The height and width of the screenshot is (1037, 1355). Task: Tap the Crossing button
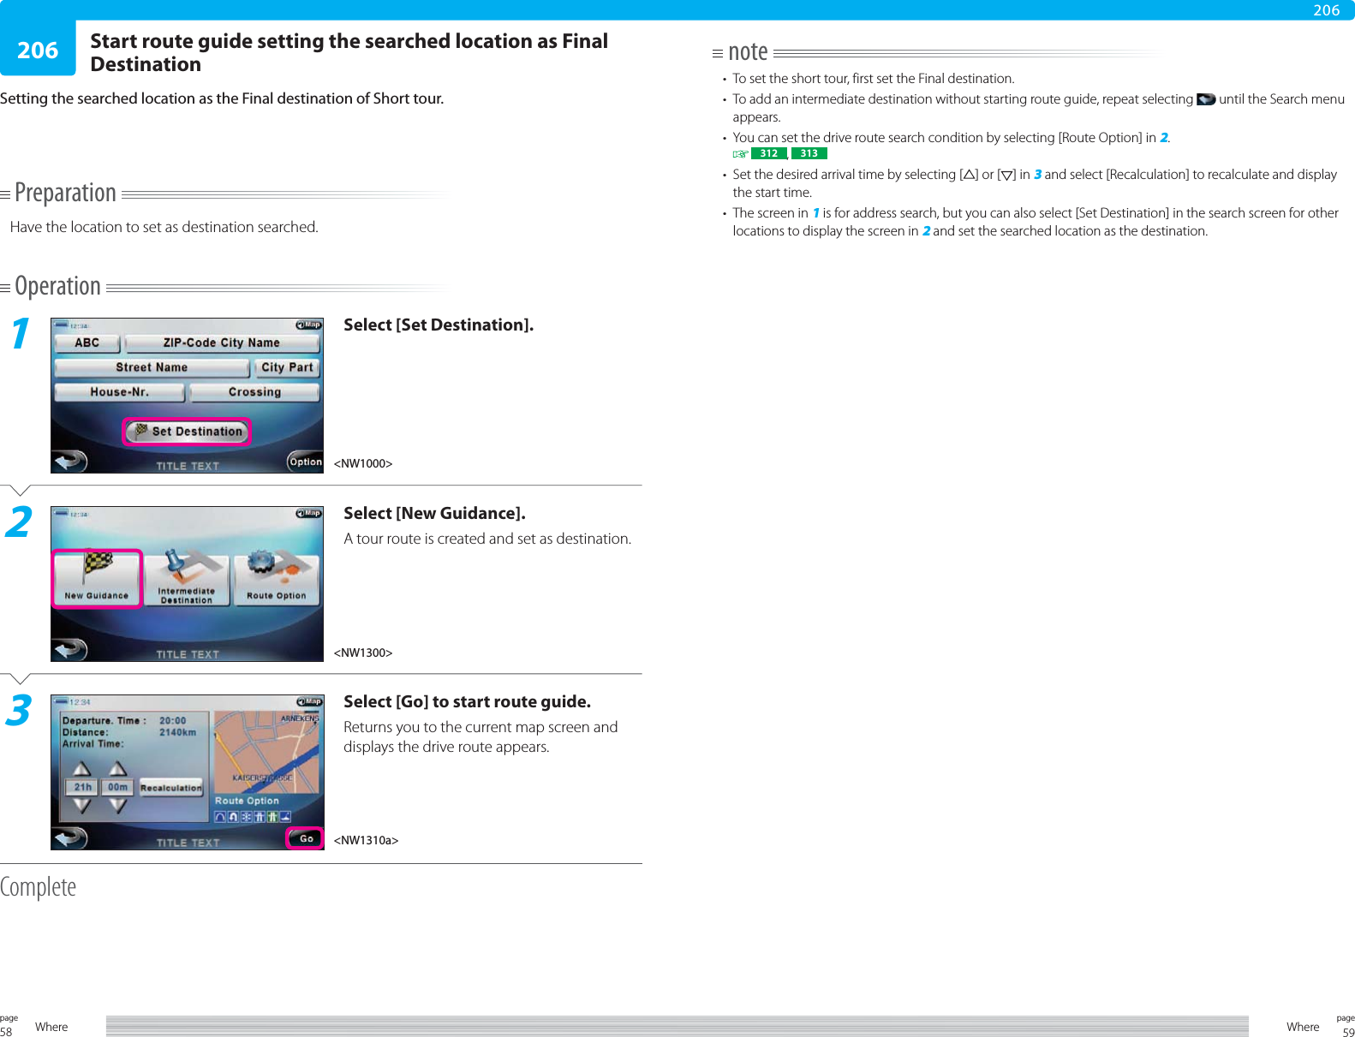254,392
